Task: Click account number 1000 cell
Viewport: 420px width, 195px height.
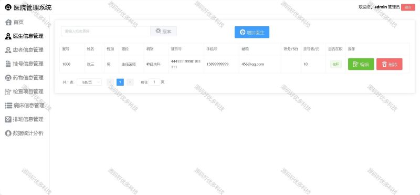Action: 66,64
